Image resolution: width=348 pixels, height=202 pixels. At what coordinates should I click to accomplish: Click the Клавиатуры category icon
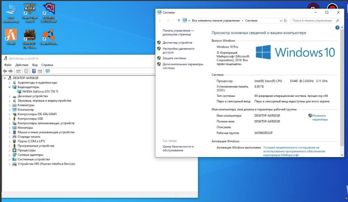(x=14, y=105)
